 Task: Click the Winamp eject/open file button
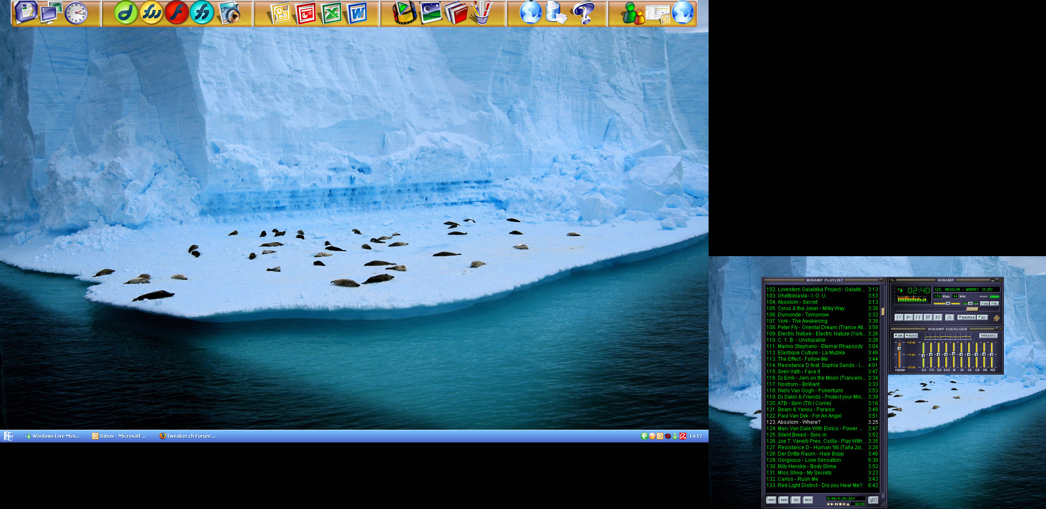[949, 317]
